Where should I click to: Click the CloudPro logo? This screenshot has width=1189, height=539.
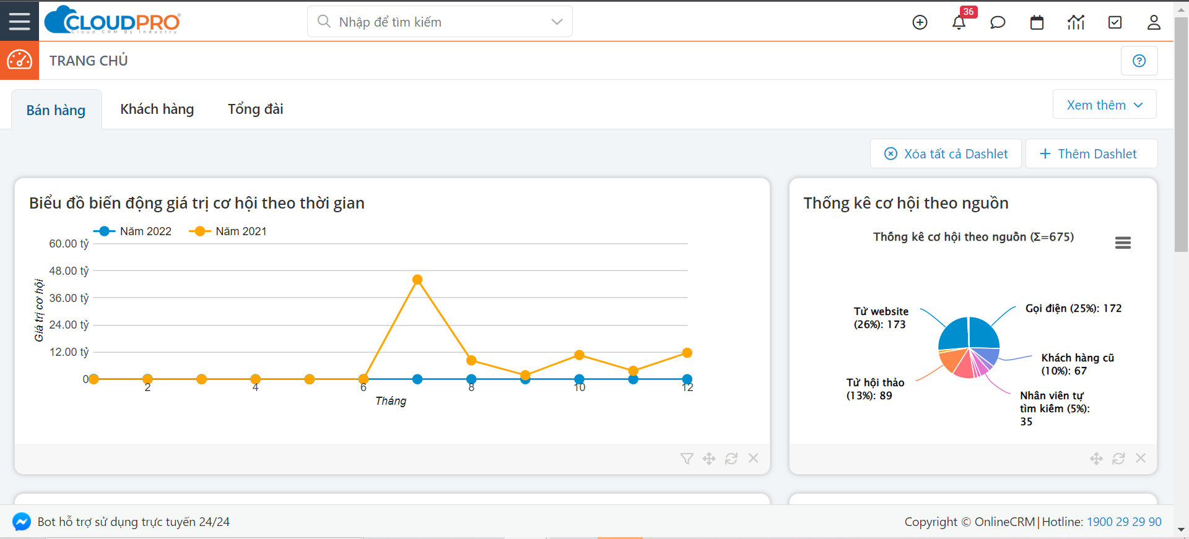(113, 21)
